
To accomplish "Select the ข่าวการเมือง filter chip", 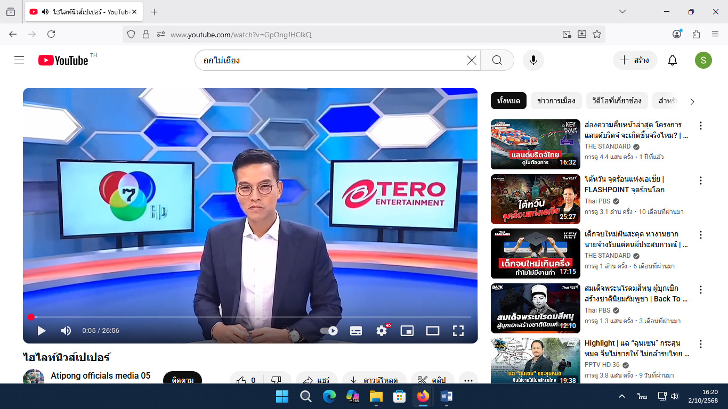I will (x=556, y=101).
